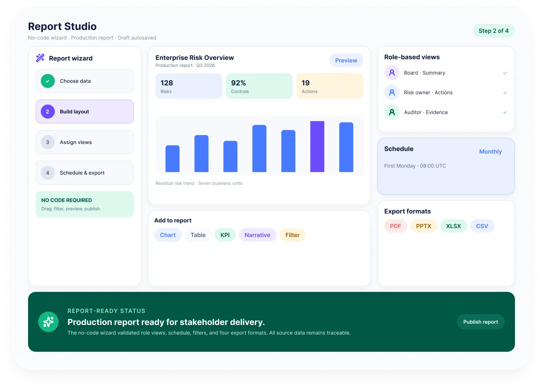Click the Risk owner Actions person icon
This screenshot has width=543, height=390.
click(x=392, y=92)
